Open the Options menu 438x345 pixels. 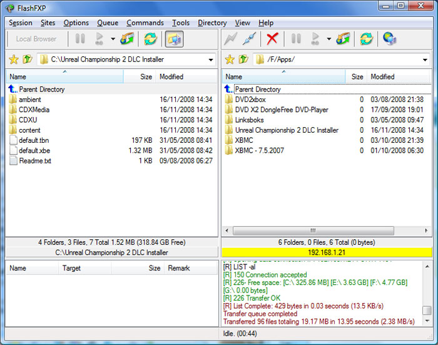point(76,23)
